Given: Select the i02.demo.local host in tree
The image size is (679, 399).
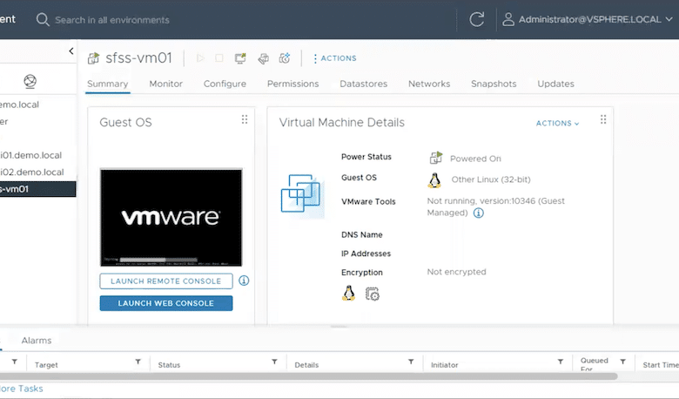Looking at the screenshot, I should [31, 172].
